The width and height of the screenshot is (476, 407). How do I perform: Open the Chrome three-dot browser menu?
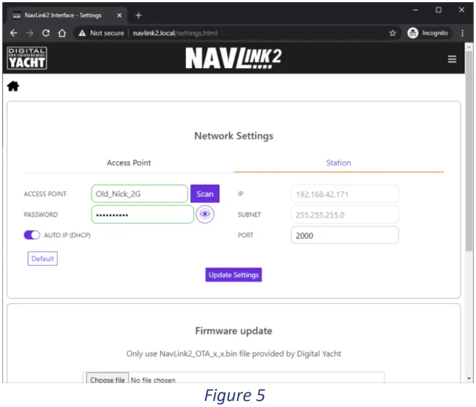pyautogui.click(x=462, y=33)
